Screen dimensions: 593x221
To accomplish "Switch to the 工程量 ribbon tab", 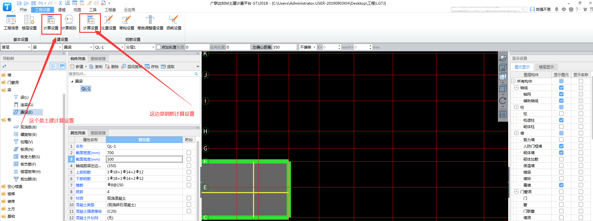I will pyautogui.click(x=110, y=10).
